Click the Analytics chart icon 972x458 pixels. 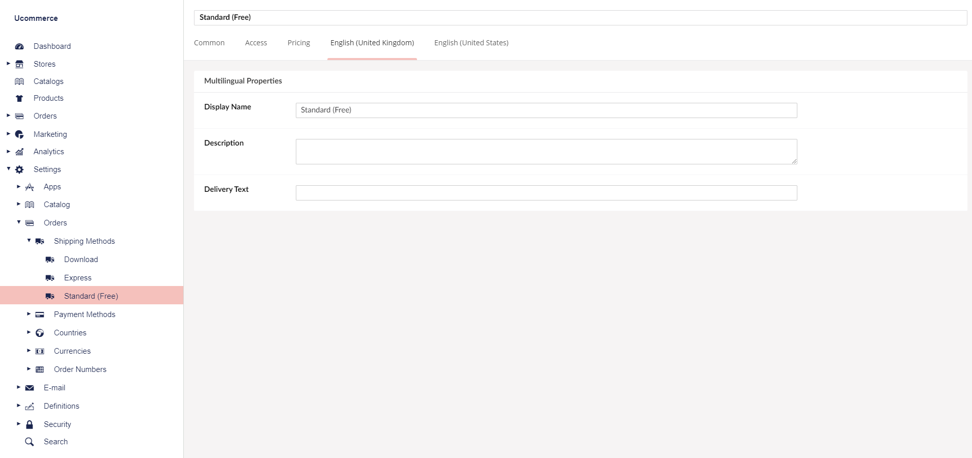click(x=19, y=152)
